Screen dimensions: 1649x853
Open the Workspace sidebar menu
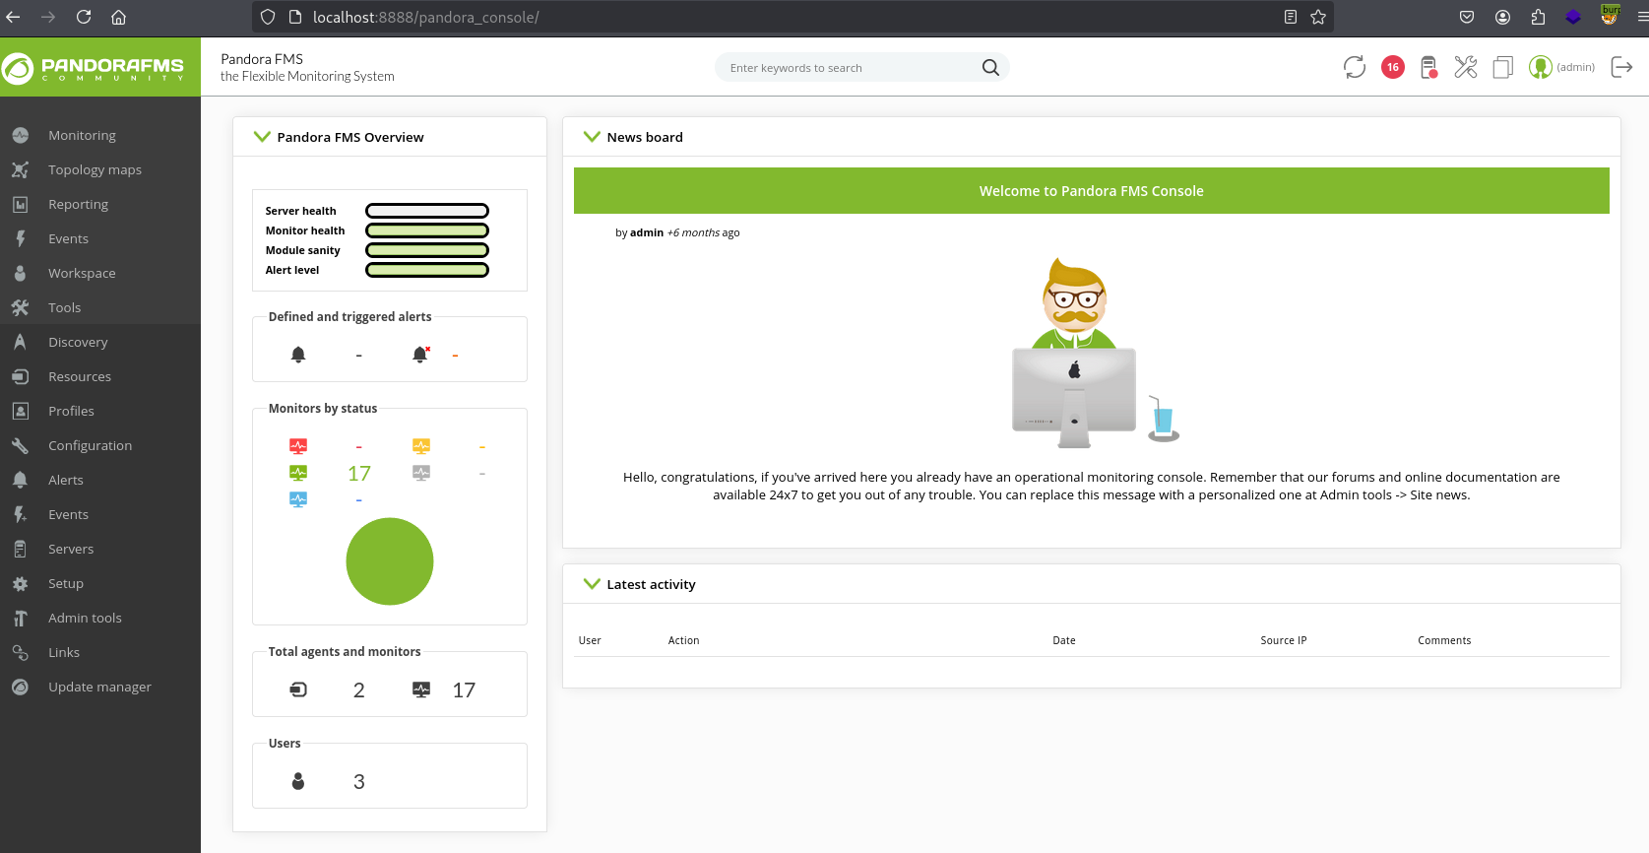[82, 273]
